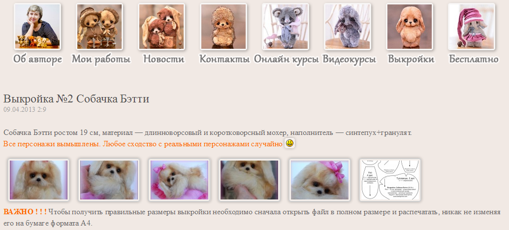View the fifth photo with large pink bow
The width and height of the screenshot is (509, 230).
click(320, 180)
